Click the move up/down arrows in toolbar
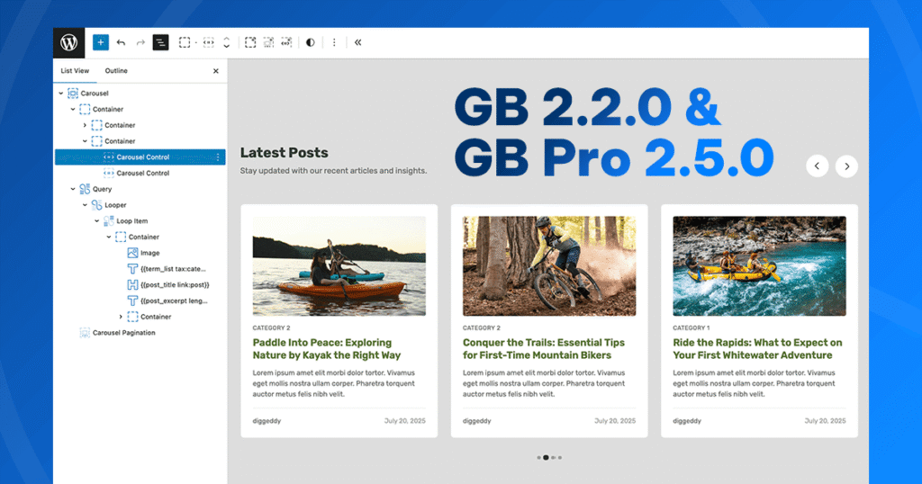922x484 pixels. coord(226,42)
